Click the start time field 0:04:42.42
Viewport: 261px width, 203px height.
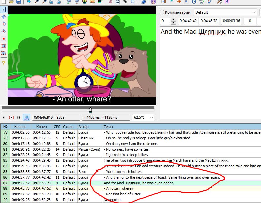tap(188, 21)
